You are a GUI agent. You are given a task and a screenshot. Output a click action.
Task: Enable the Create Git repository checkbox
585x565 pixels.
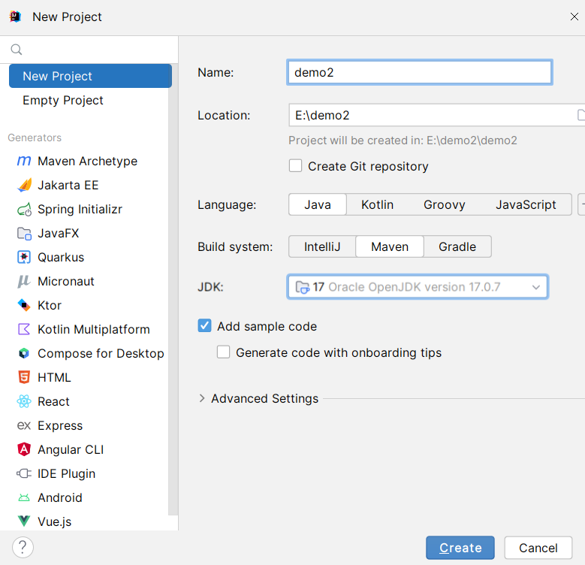click(x=295, y=166)
